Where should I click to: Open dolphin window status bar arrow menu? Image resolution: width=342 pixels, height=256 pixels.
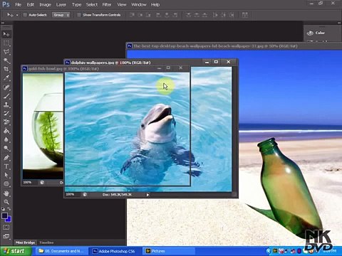tap(147, 195)
